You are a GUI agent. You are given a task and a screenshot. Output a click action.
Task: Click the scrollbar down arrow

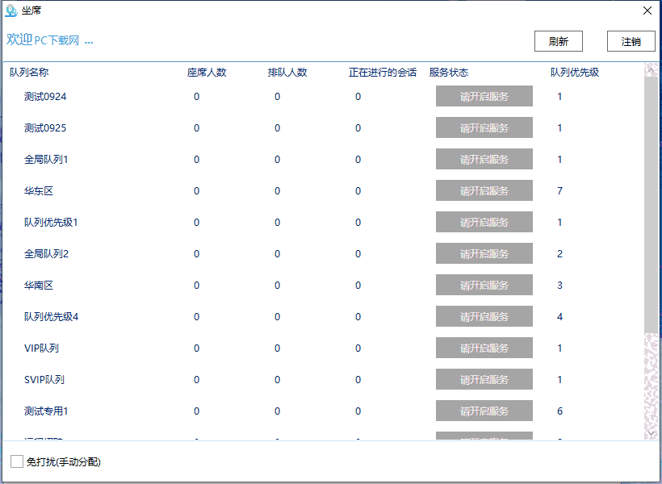tap(651, 433)
